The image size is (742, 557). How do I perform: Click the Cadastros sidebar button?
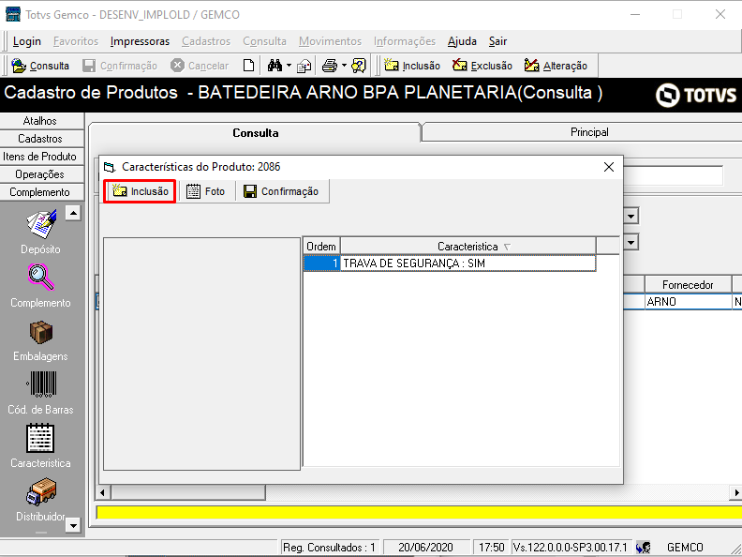(x=40, y=138)
